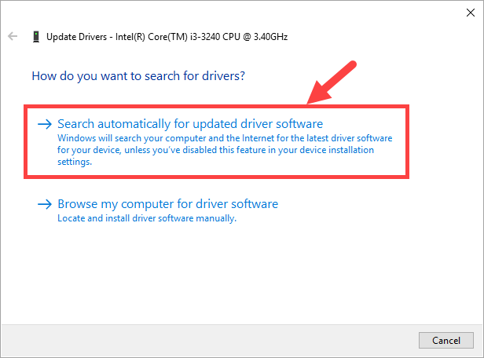
Task: Choose Search automatically for updated driver software
Action: [190, 124]
